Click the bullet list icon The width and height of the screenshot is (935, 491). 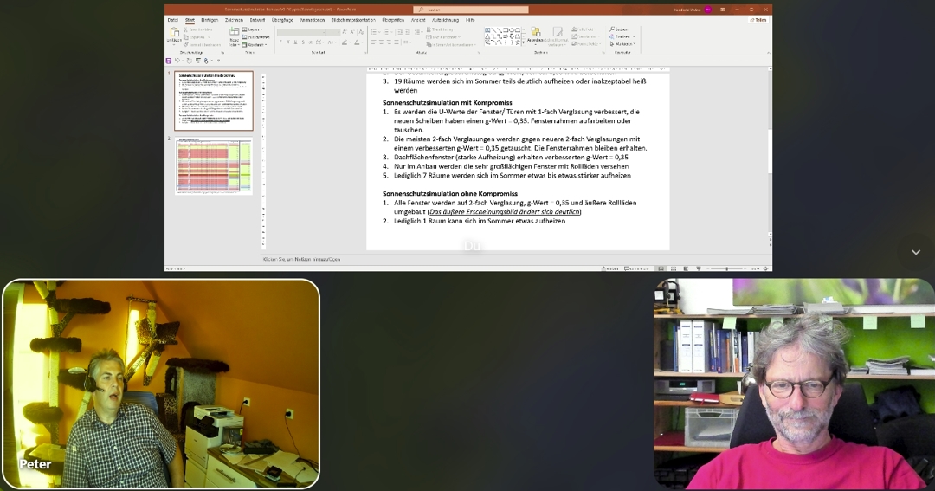click(x=374, y=32)
